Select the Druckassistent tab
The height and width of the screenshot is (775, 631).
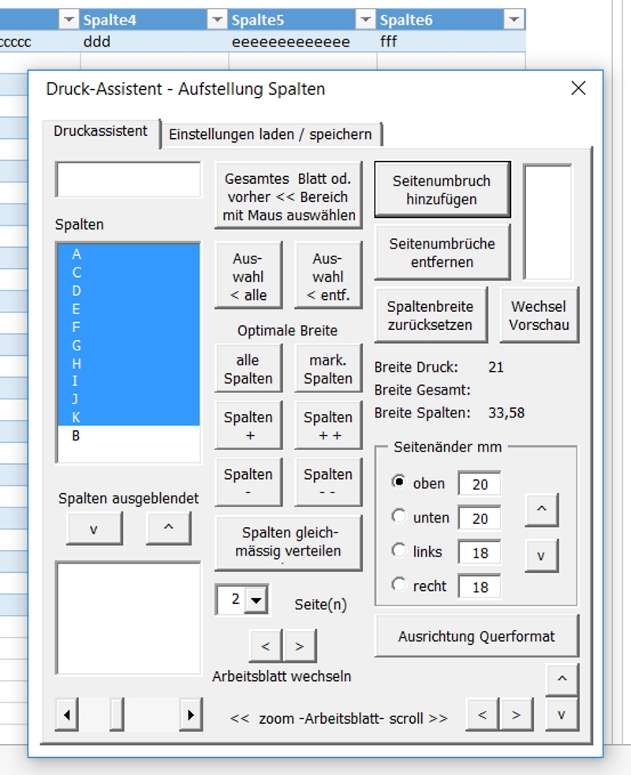click(x=100, y=131)
